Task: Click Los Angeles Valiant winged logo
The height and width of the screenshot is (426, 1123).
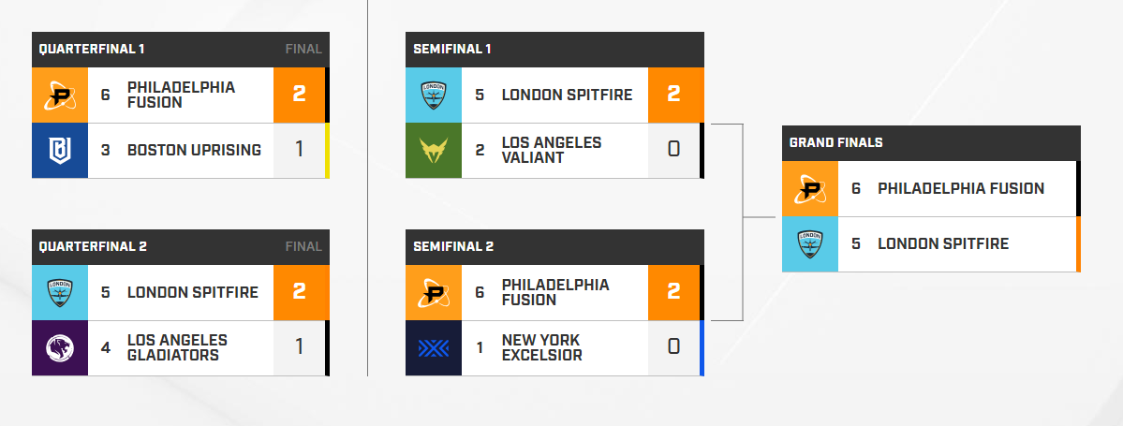Action: click(x=434, y=151)
